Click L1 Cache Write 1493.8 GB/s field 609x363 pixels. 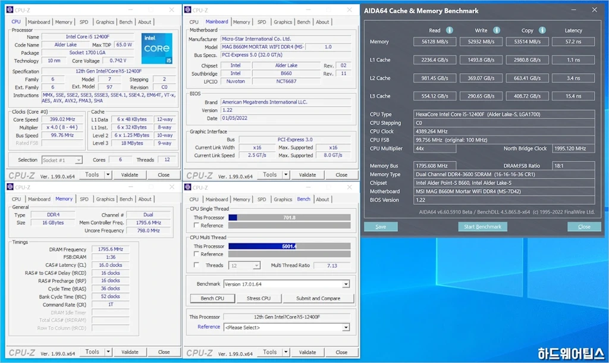[481, 60]
